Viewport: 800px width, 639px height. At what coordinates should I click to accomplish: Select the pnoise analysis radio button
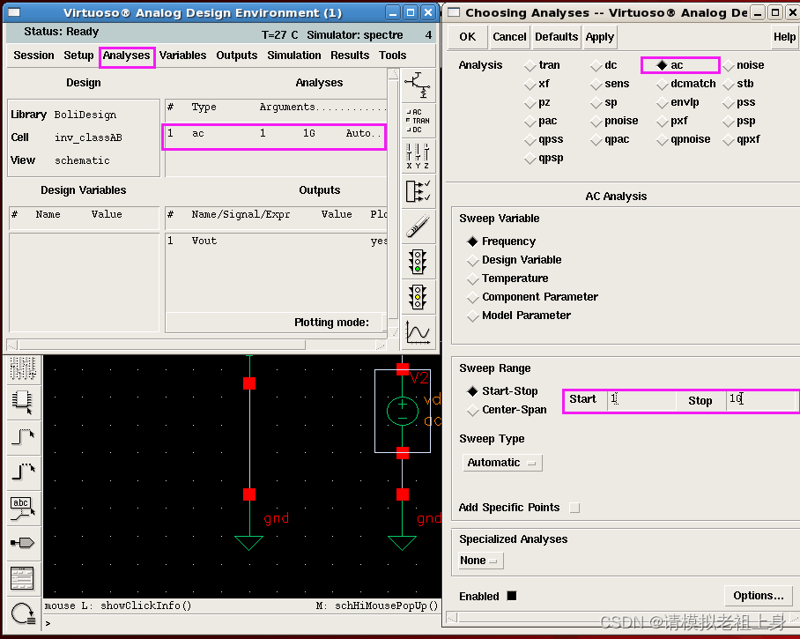(596, 121)
